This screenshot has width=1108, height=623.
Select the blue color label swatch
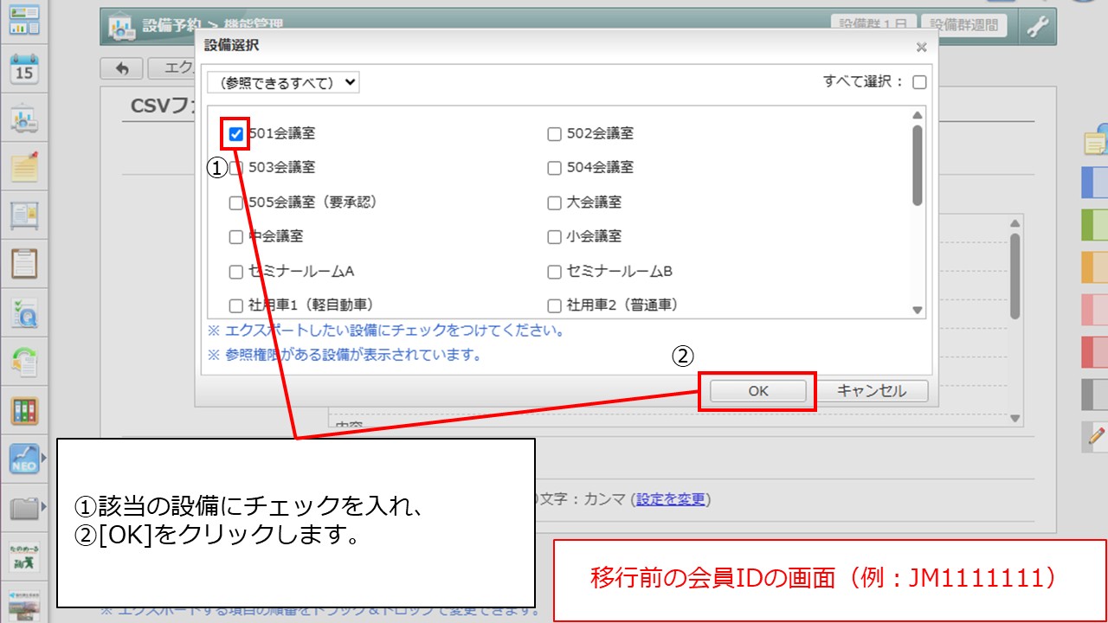pyautogui.click(x=1095, y=183)
